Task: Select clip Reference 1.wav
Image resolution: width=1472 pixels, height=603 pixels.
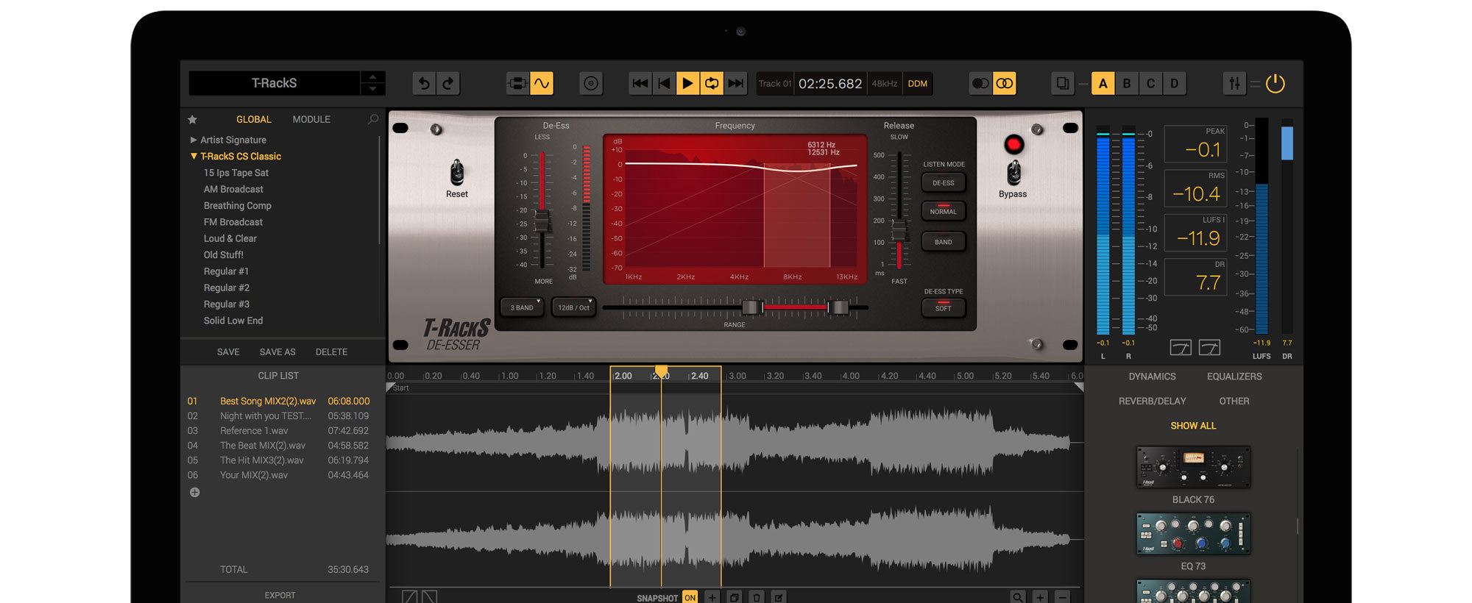Action: click(278, 431)
